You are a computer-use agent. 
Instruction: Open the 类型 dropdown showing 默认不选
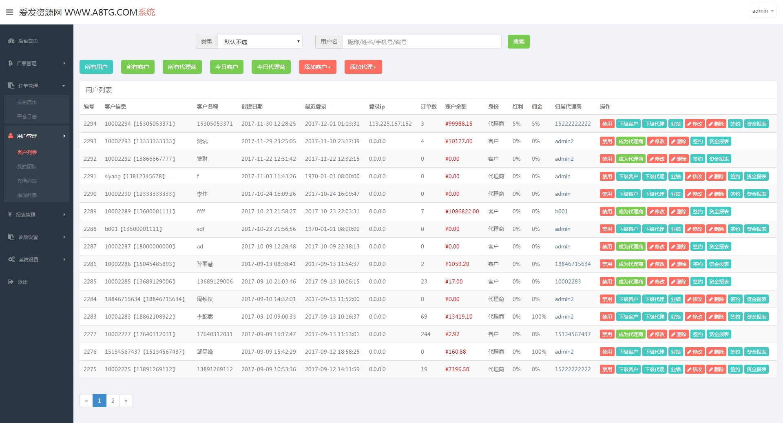click(260, 42)
